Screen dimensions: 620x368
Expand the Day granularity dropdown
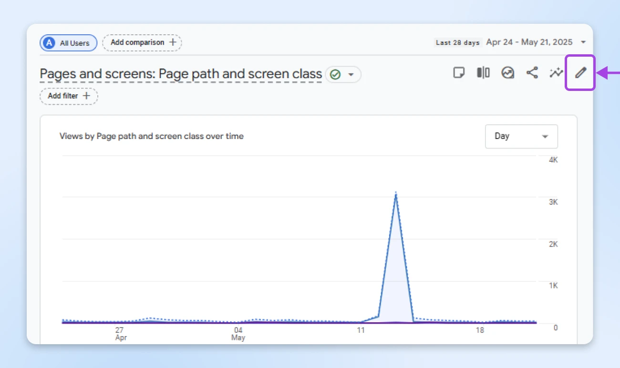click(521, 137)
